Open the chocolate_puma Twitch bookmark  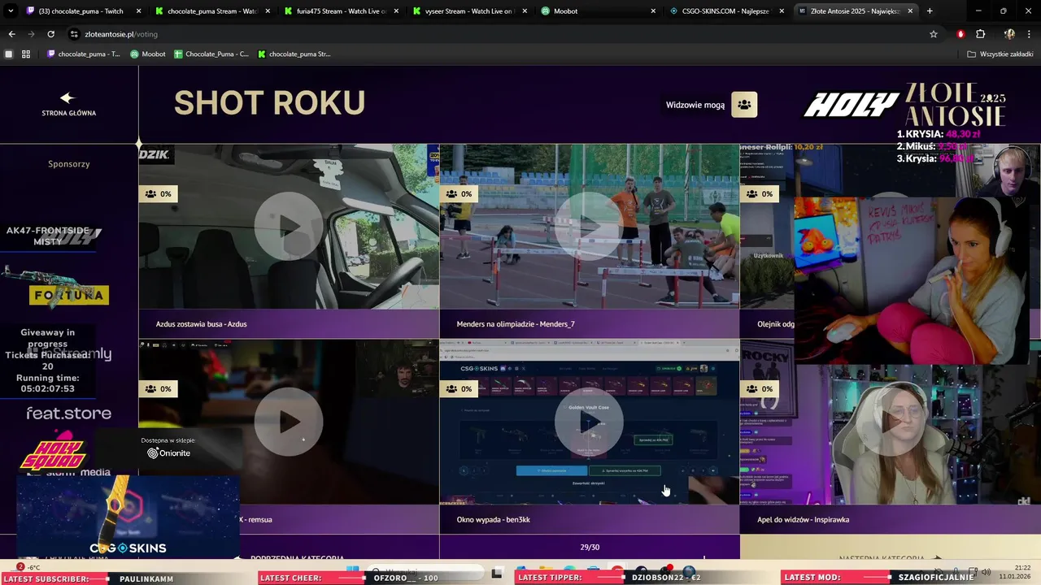click(x=83, y=54)
